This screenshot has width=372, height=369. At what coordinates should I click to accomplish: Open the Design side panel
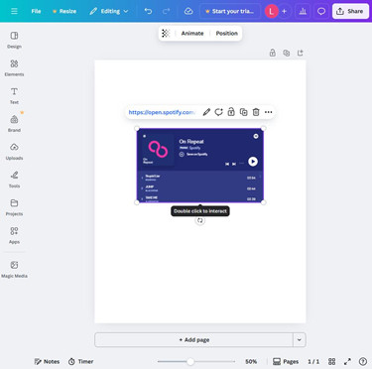click(x=14, y=40)
